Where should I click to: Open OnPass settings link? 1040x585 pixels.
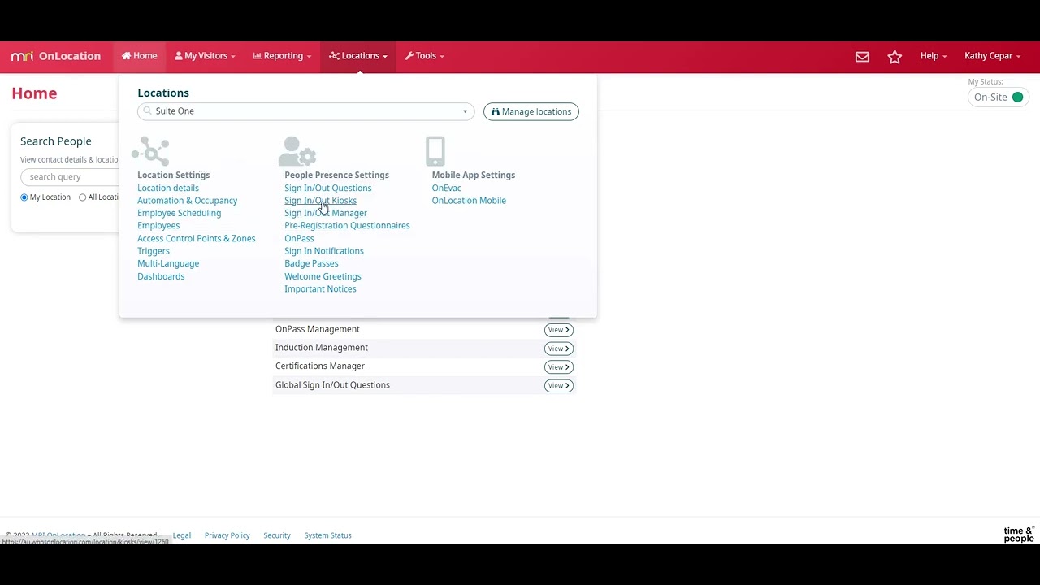[299, 239]
